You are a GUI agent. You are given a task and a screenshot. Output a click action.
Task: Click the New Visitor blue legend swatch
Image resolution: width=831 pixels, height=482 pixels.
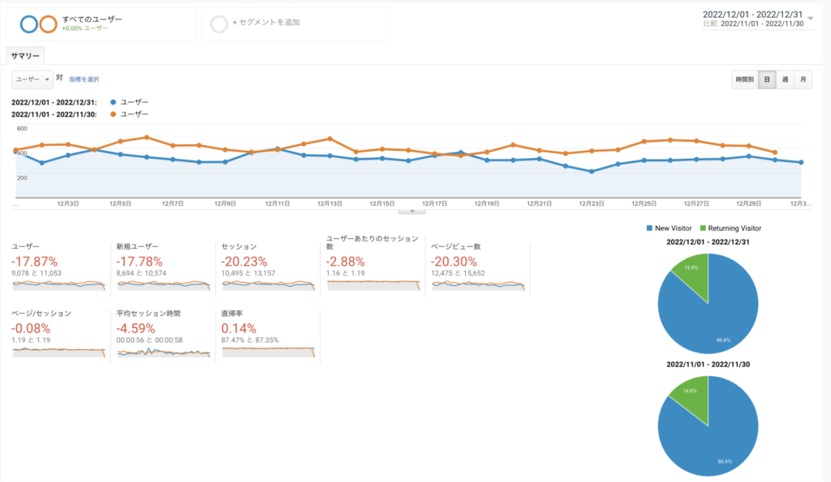click(x=649, y=228)
